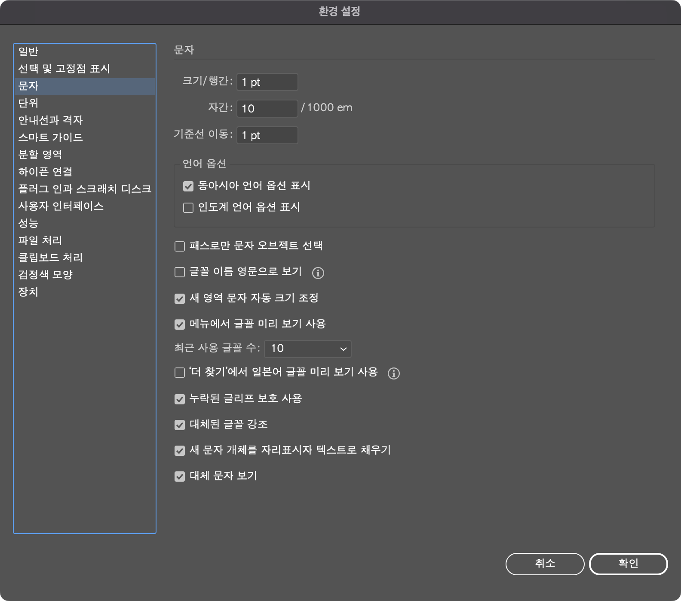Click 취소 button

click(x=545, y=564)
